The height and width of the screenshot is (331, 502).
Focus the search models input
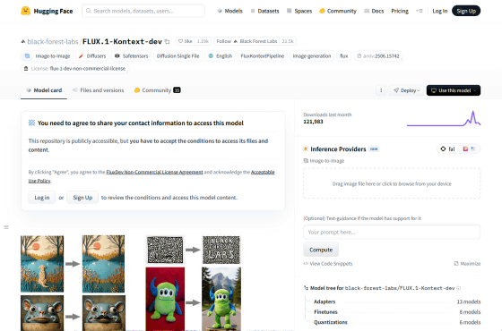(143, 11)
